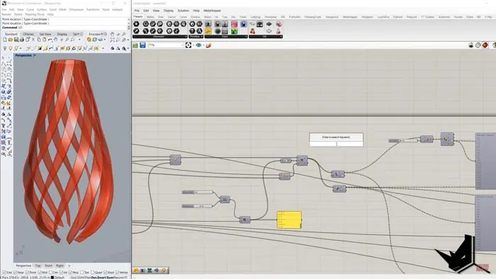
Task: Toggle the Mid osnap checkbox
Action: click(39, 273)
